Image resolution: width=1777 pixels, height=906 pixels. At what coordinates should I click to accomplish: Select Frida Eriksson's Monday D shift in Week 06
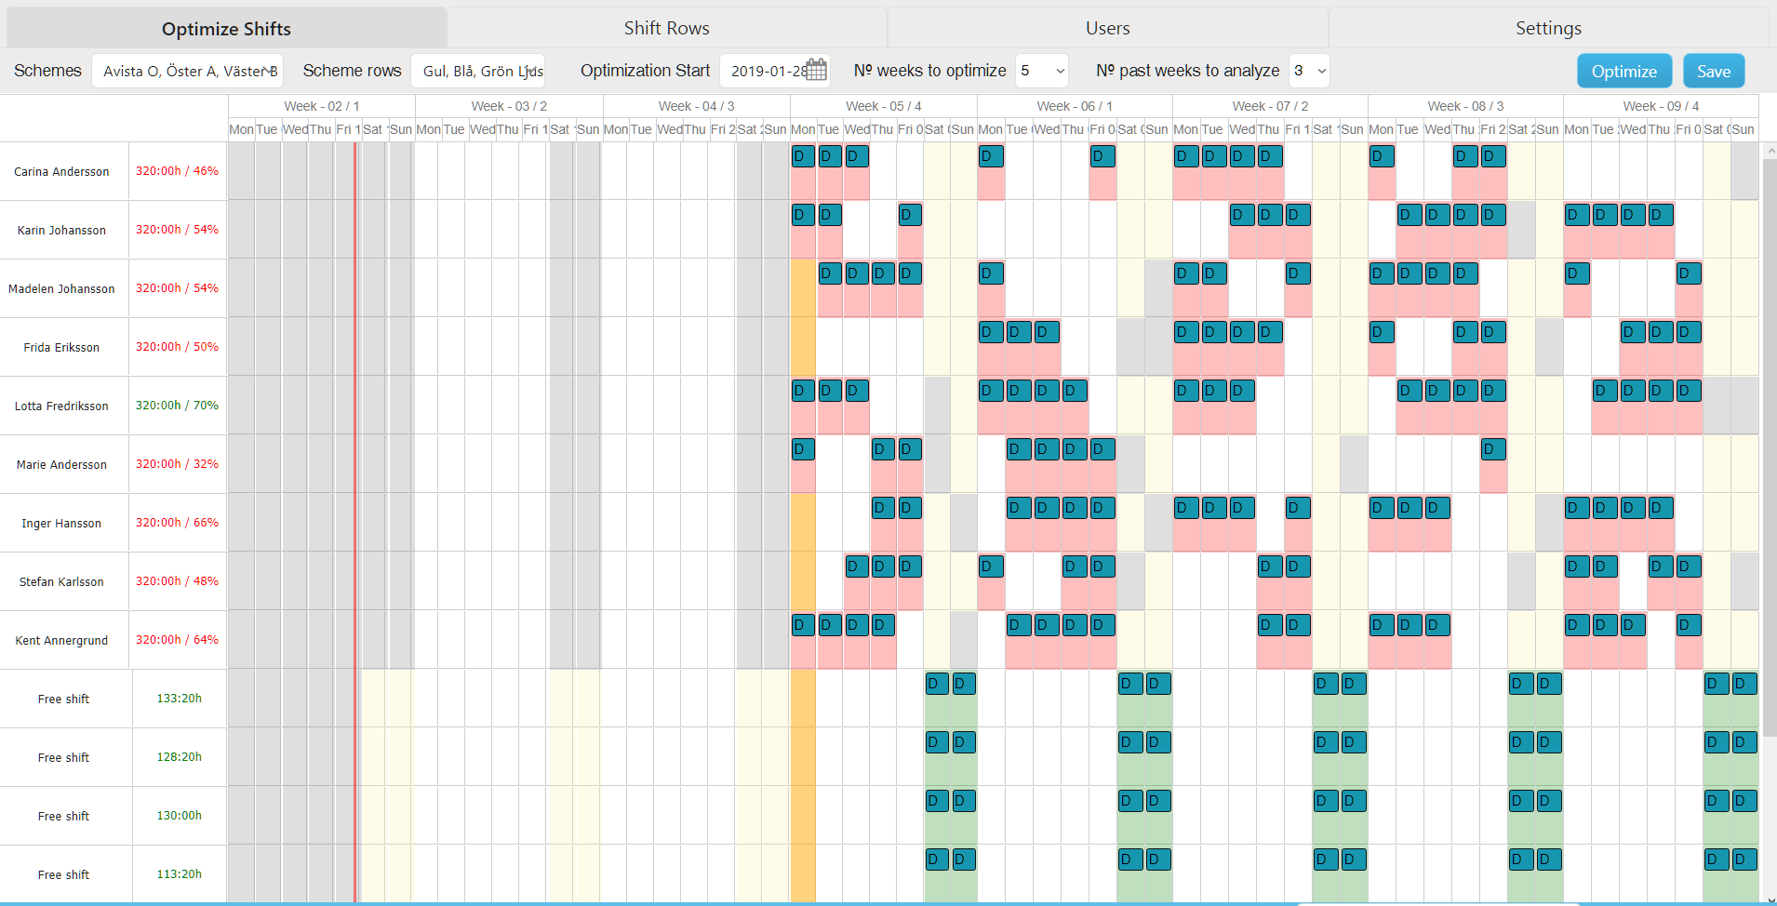(991, 332)
